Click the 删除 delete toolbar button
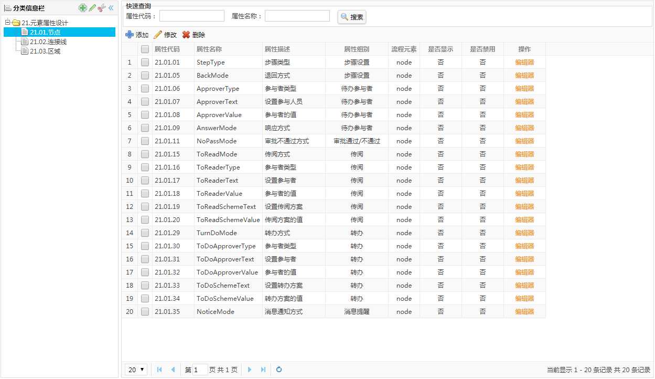The height and width of the screenshot is (379, 655). click(x=194, y=35)
